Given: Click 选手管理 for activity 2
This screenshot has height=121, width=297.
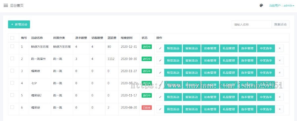Looking at the screenshot, I should click(x=247, y=60).
